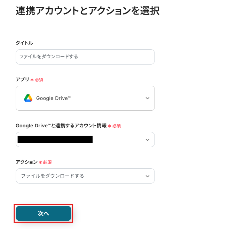The image size is (230, 229).
Task: Select the Google Drive™ app name text
Action: click(54, 98)
